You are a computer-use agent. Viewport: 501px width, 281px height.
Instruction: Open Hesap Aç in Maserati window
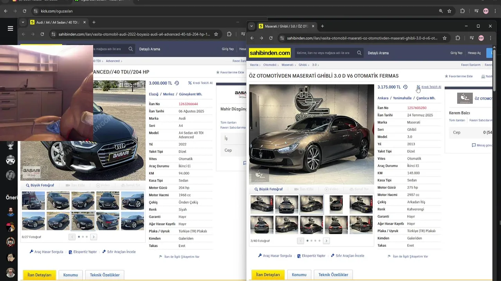coord(474,53)
